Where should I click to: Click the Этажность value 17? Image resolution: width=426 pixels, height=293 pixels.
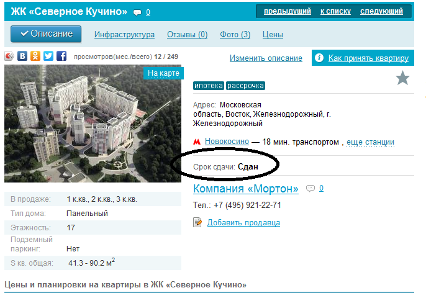pos(71,228)
